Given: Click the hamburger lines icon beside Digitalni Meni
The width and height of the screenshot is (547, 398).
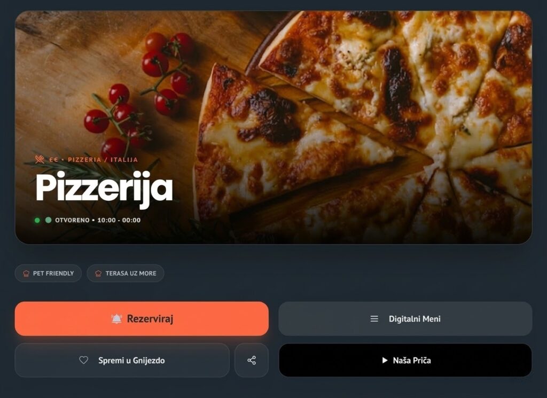Looking at the screenshot, I should [x=374, y=319].
